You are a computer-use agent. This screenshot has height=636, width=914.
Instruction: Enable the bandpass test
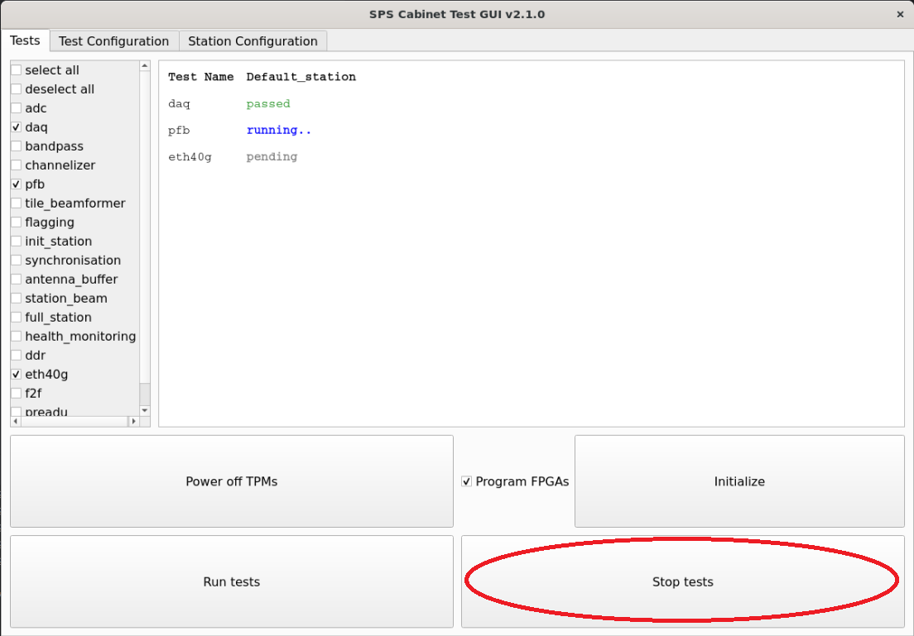coord(16,146)
